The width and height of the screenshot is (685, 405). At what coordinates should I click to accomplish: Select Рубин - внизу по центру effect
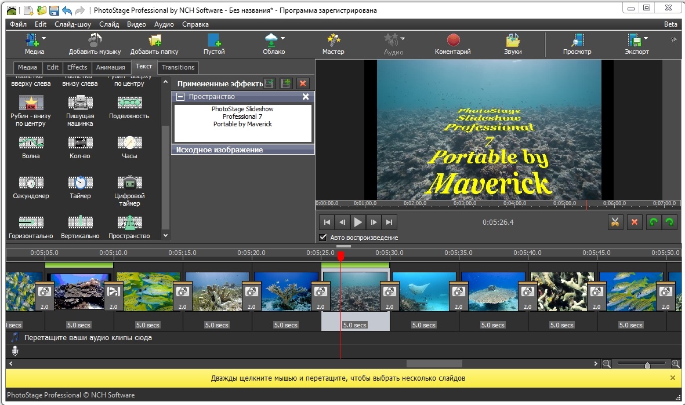click(31, 111)
